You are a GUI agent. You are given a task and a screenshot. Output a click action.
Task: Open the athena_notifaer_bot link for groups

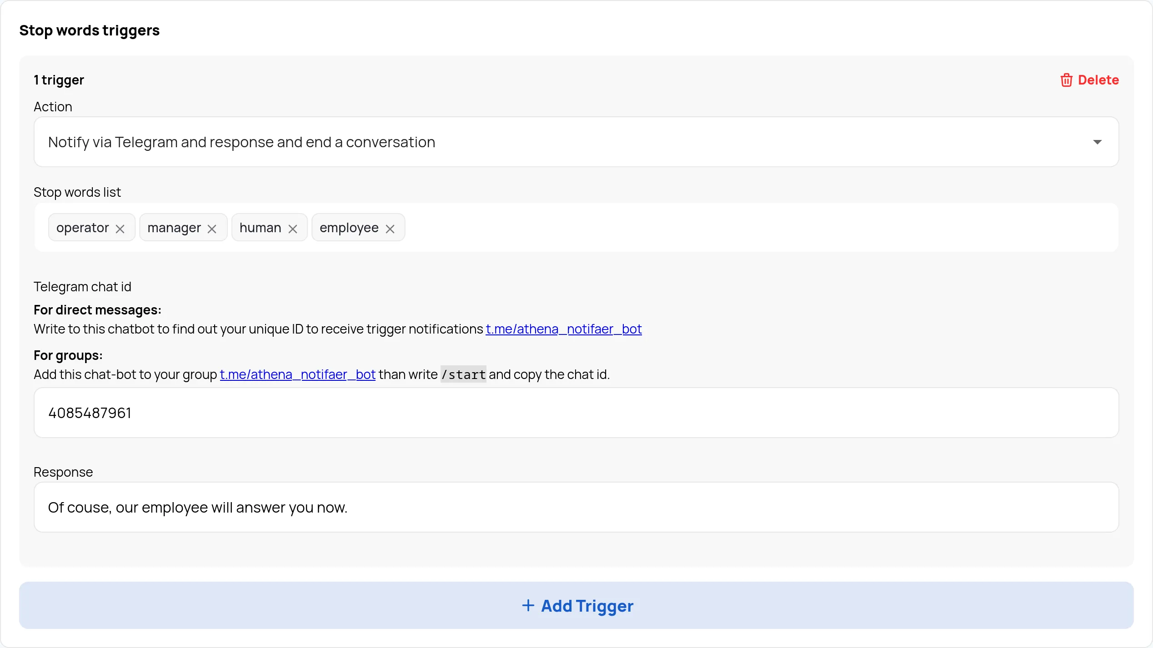coord(297,374)
